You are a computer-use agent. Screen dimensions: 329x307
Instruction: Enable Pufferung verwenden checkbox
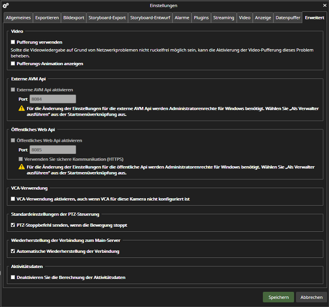[13, 42]
